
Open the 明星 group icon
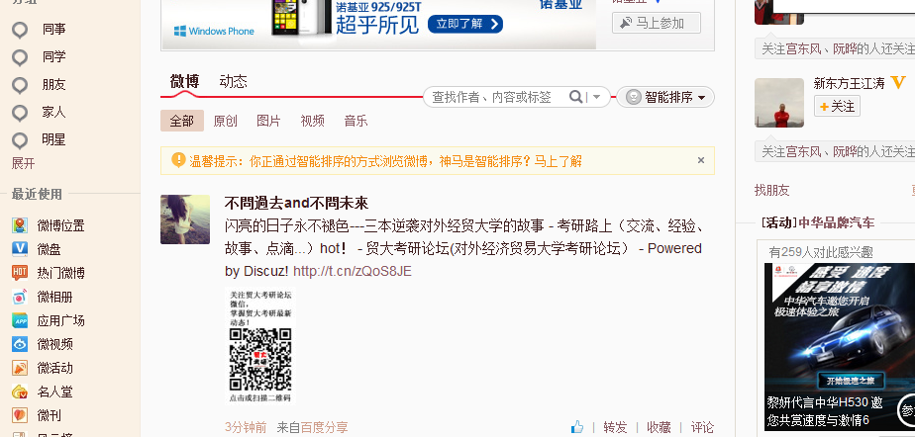click(20, 140)
